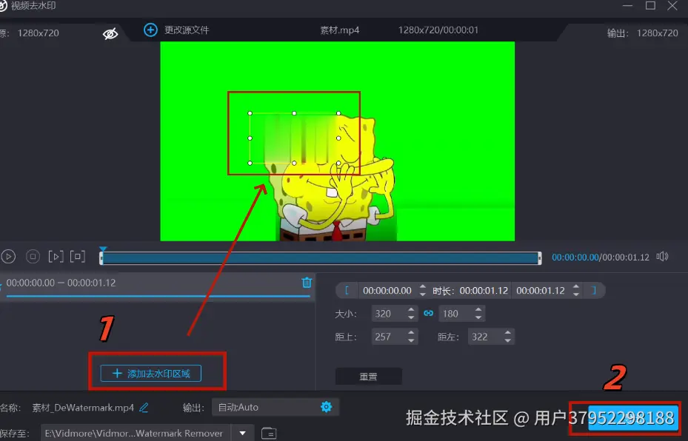688x441 pixels.
Task: Increase the width value with the up arrow
Action: 411,309
